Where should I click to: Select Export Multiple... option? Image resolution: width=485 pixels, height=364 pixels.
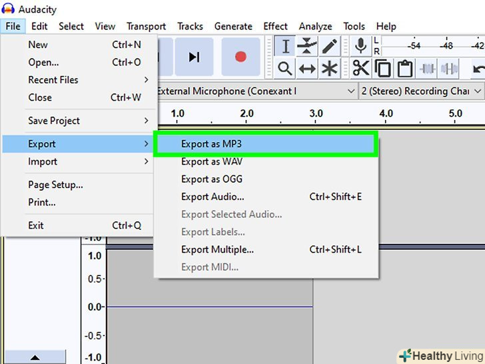266,249
